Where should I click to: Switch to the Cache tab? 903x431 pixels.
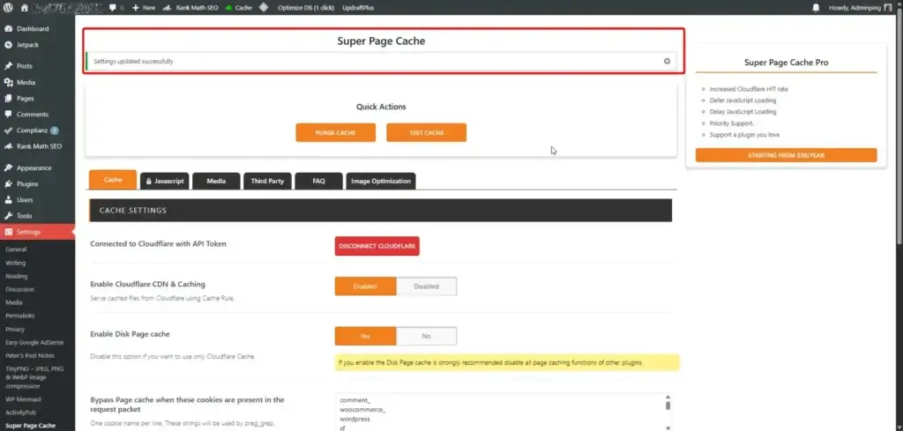point(113,180)
